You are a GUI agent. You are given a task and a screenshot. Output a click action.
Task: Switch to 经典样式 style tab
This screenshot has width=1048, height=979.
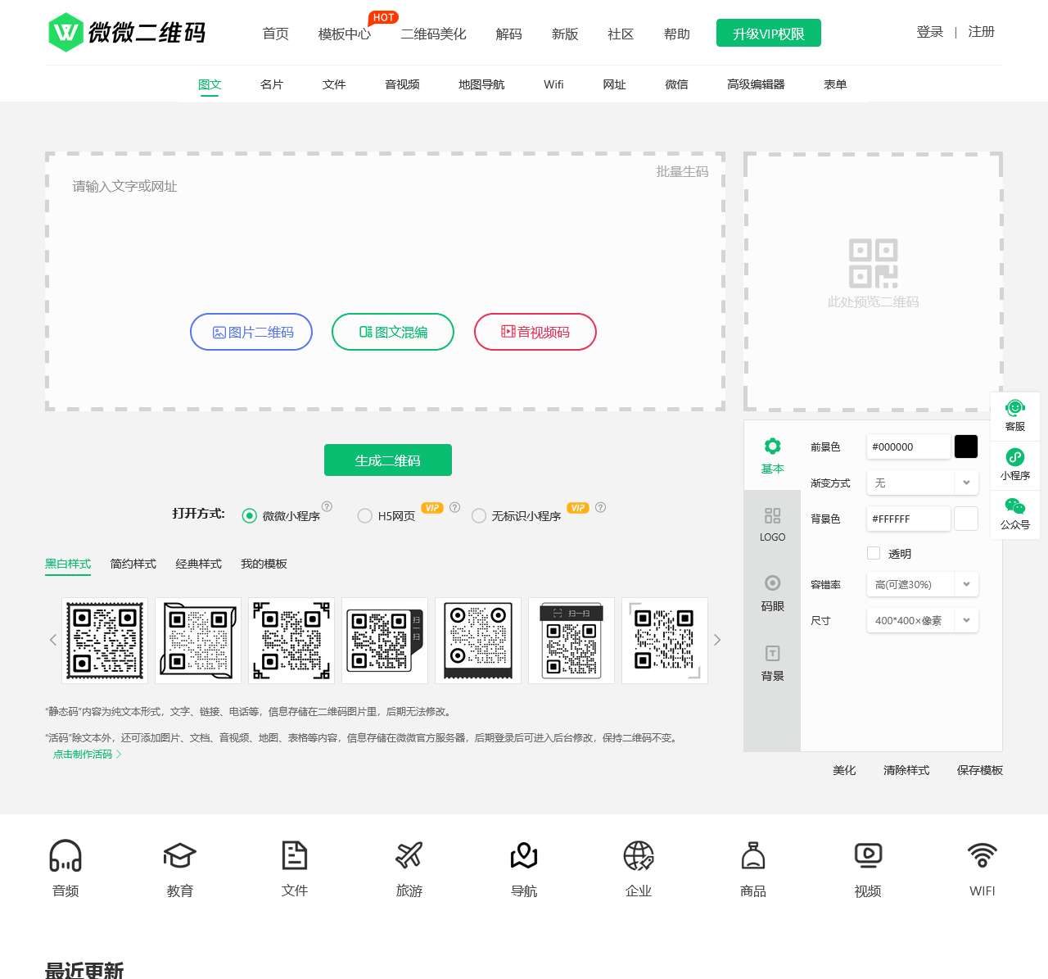tap(198, 564)
